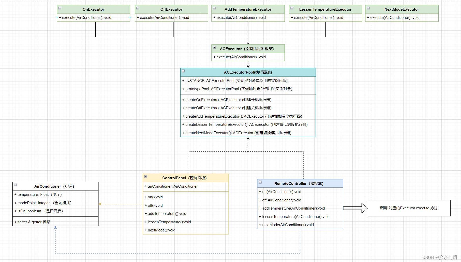Viewport: 461px width, 262px height.
Task: Select the NextModeExecutor class title
Action: pyautogui.click(x=402, y=9)
